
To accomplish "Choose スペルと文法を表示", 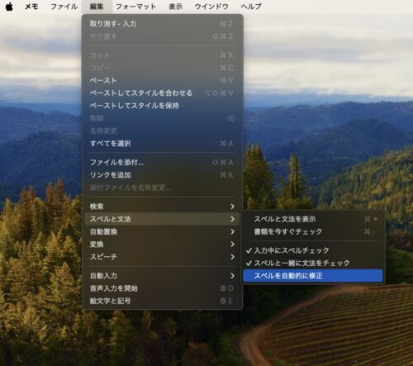I will [313, 219].
